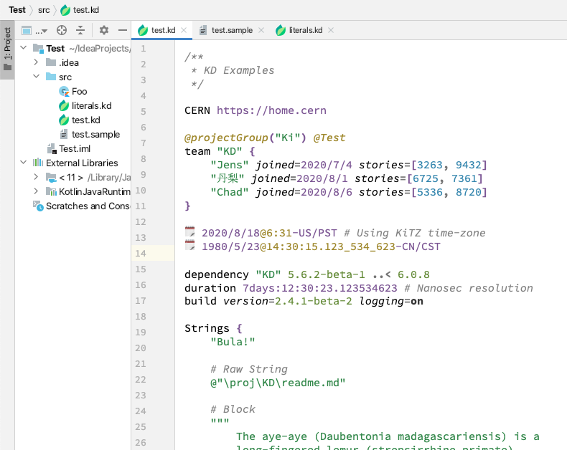567x450 pixels.
Task: Switch to the test.sample tab
Action: 231,30
